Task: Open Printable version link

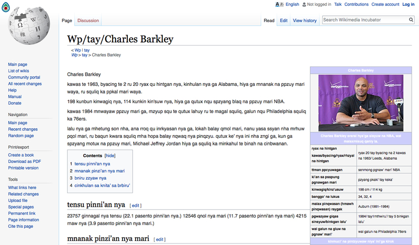Action: (23, 168)
